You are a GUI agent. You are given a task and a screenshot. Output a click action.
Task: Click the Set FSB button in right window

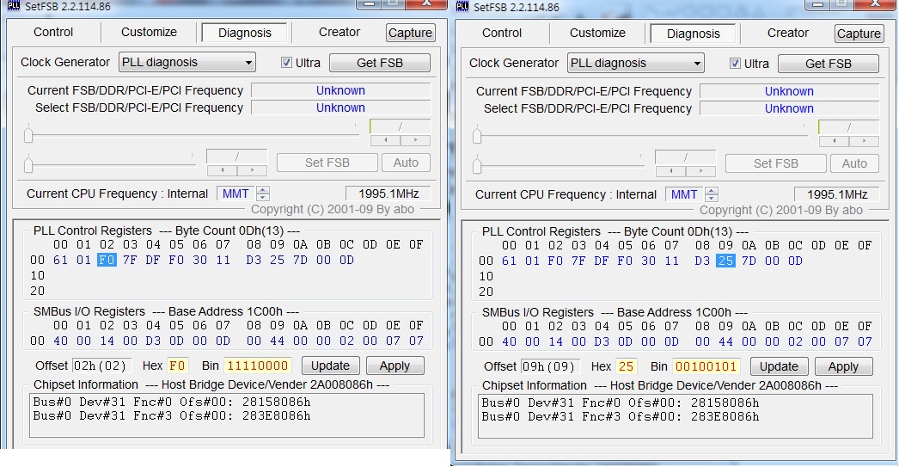tap(775, 163)
